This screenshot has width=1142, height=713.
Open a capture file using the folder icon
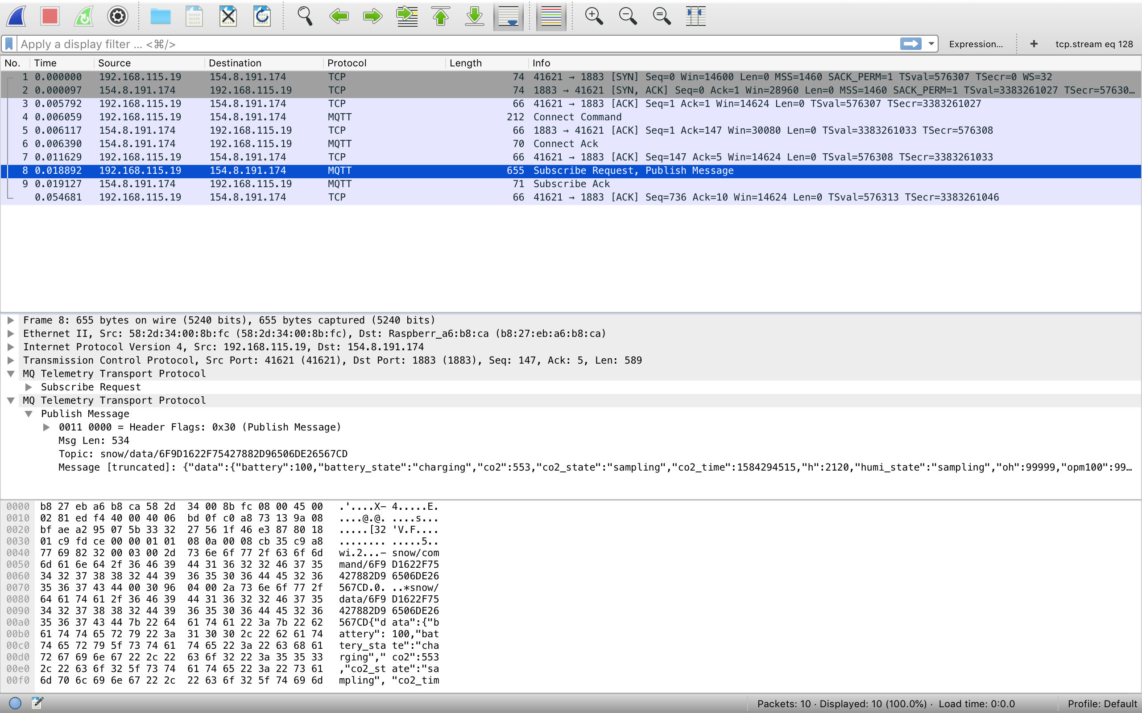[x=160, y=16]
